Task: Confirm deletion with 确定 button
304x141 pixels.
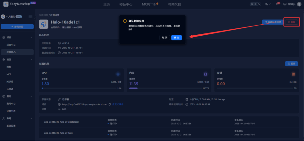Action: click(x=177, y=38)
